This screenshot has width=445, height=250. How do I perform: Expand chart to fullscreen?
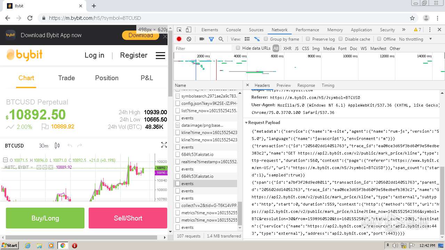(164, 145)
